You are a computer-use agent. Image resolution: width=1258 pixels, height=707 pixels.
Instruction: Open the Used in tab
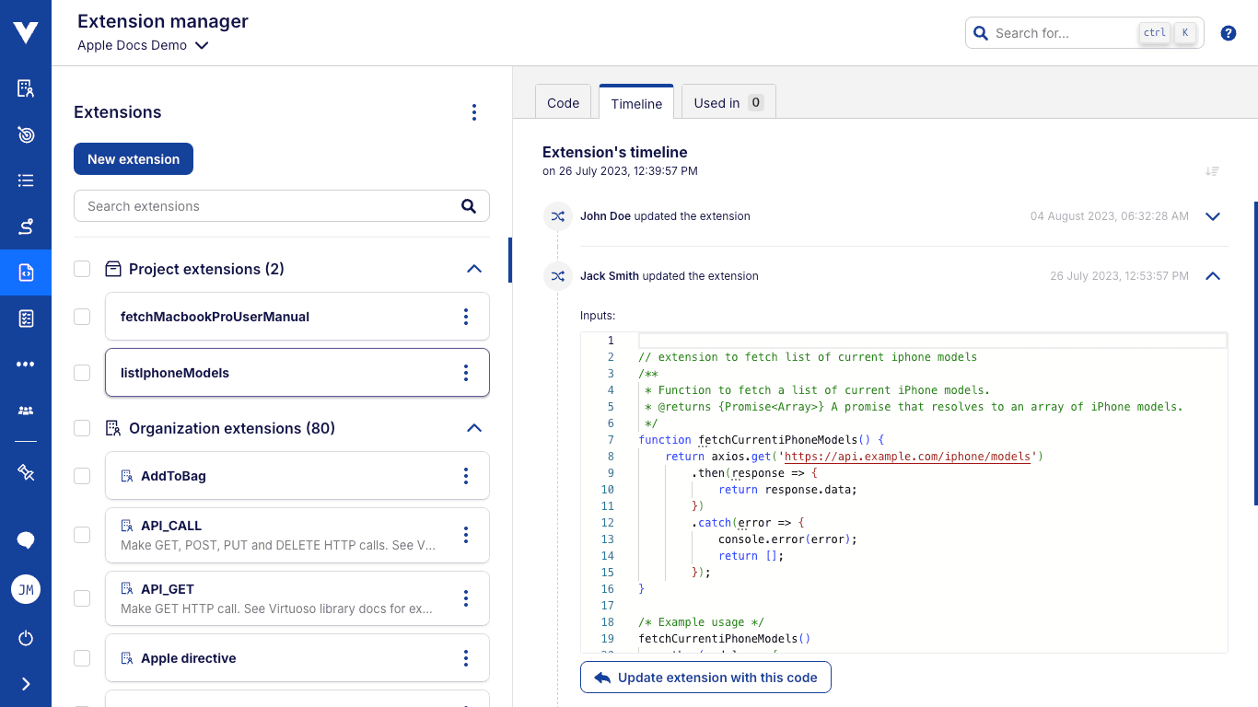point(728,103)
